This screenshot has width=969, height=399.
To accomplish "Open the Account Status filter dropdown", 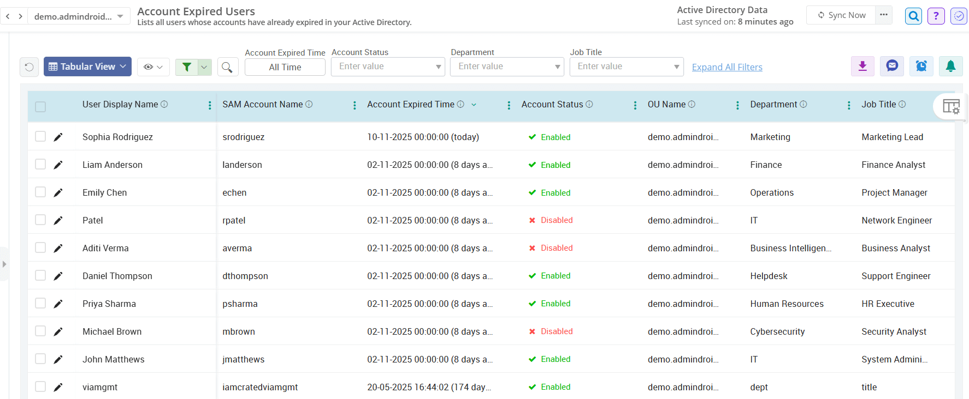I will click(388, 66).
